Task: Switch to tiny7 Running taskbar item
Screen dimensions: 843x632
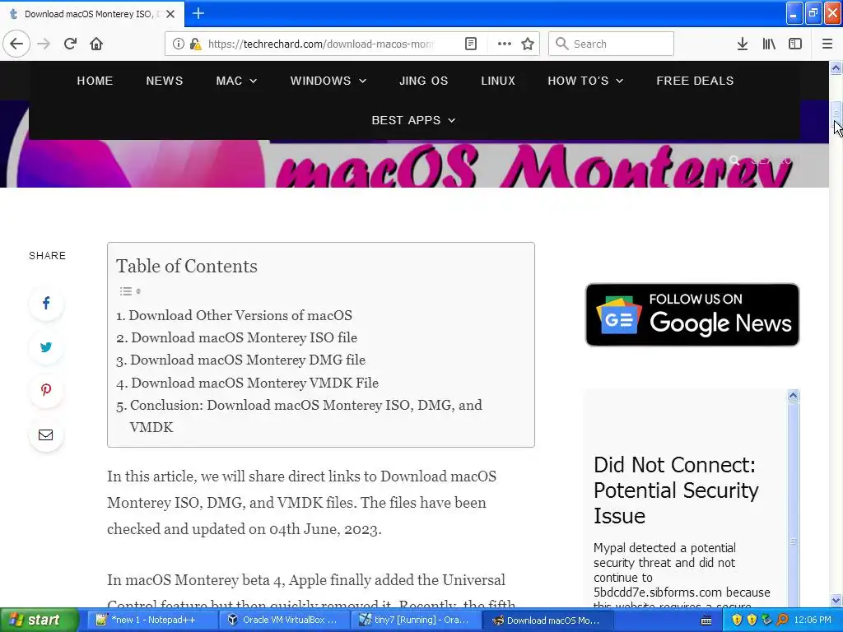Action: 415,620
